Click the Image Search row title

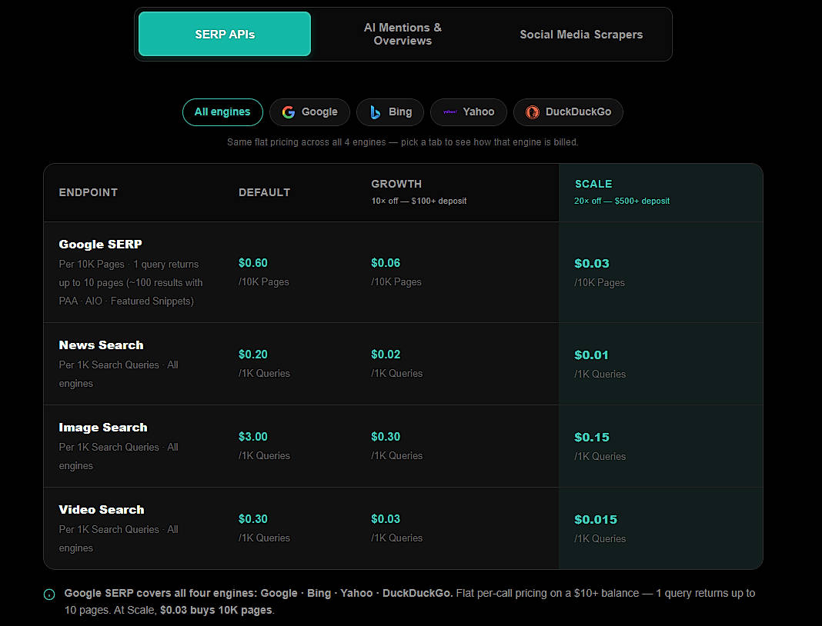[x=103, y=428]
